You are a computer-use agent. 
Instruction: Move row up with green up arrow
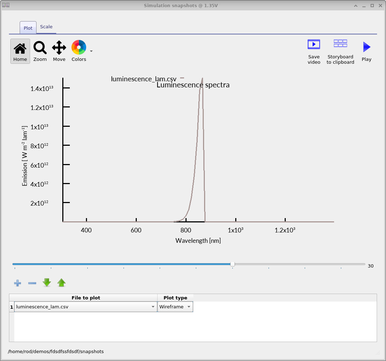(x=61, y=283)
